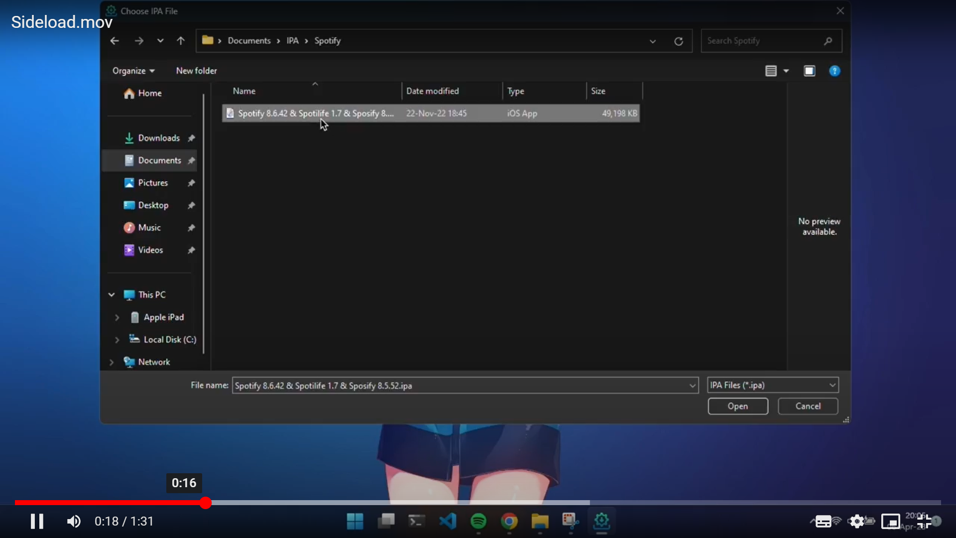The height and width of the screenshot is (538, 956).
Task: Unpin Downloads using its pin icon
Action: (x=191, y=138)
